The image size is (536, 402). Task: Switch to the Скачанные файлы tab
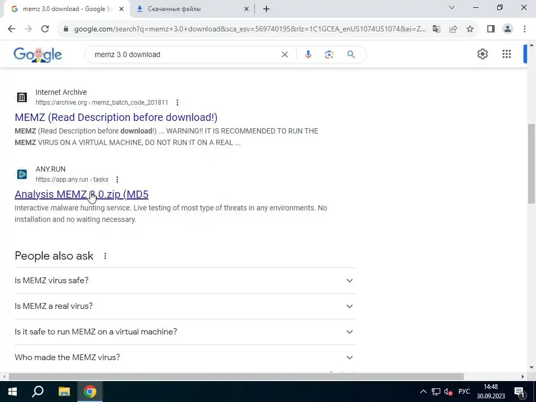click(193, 9)
